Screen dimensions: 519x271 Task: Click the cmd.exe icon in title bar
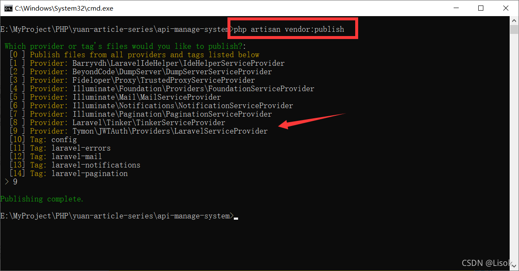point(8,8)
